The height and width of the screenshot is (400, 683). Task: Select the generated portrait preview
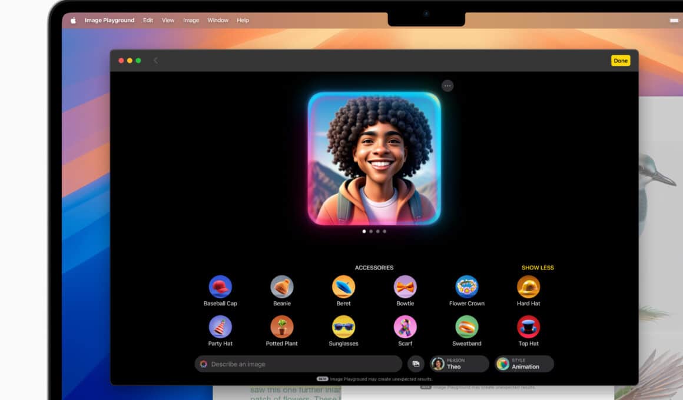(x=374, y=158)
